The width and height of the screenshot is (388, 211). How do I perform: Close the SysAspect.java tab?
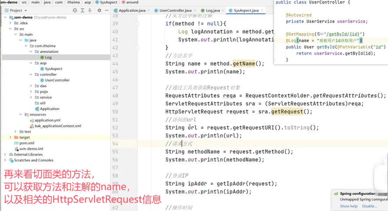262,11
